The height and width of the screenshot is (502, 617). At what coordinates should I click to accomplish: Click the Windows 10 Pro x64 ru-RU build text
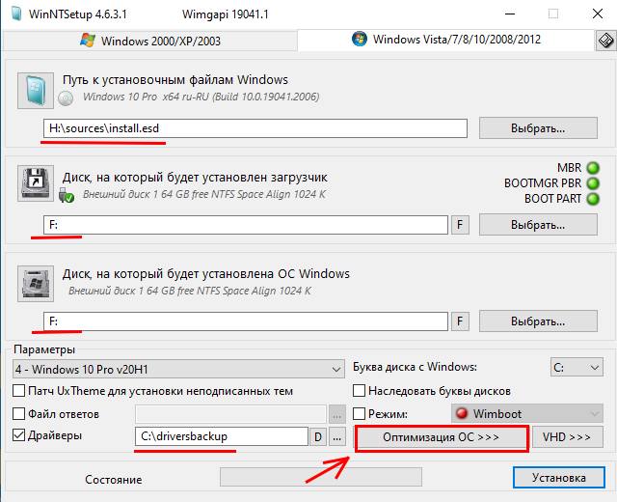pyautogui.click(x=201, y=97)
